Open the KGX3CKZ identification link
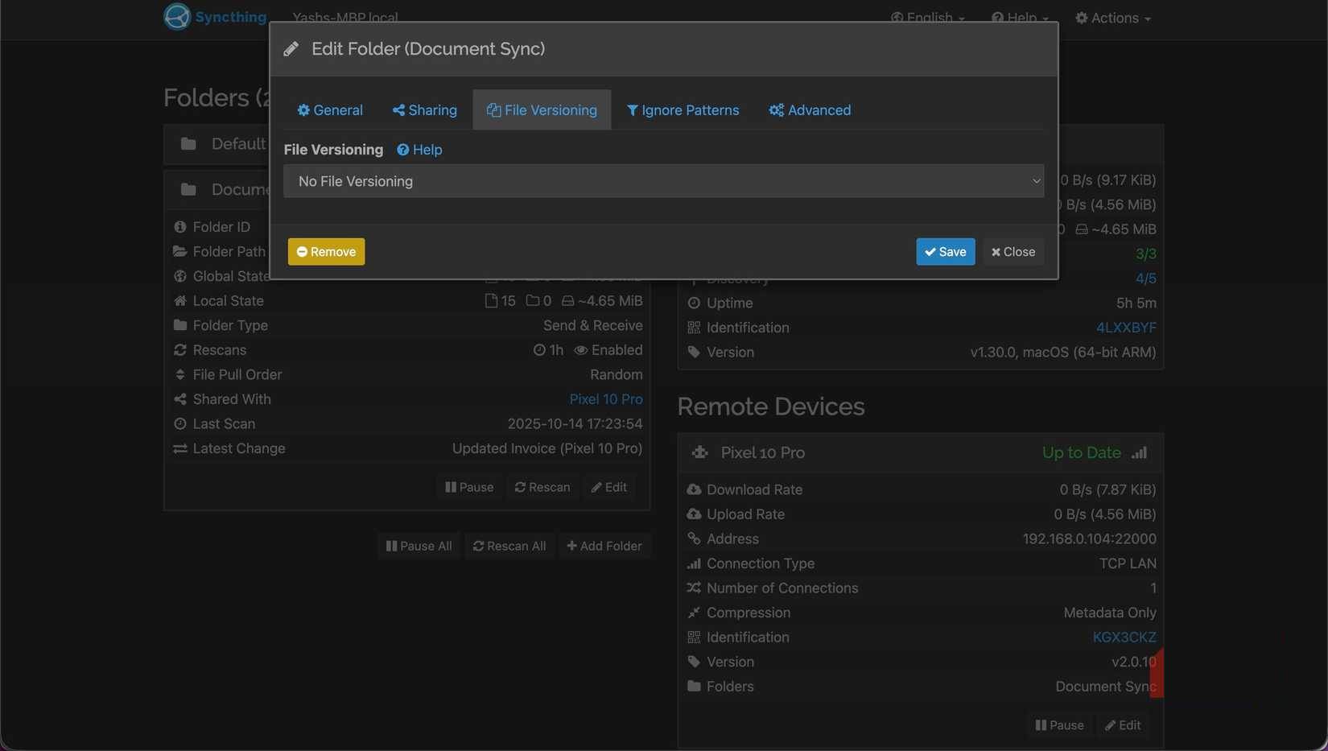 coord(1124,638)
